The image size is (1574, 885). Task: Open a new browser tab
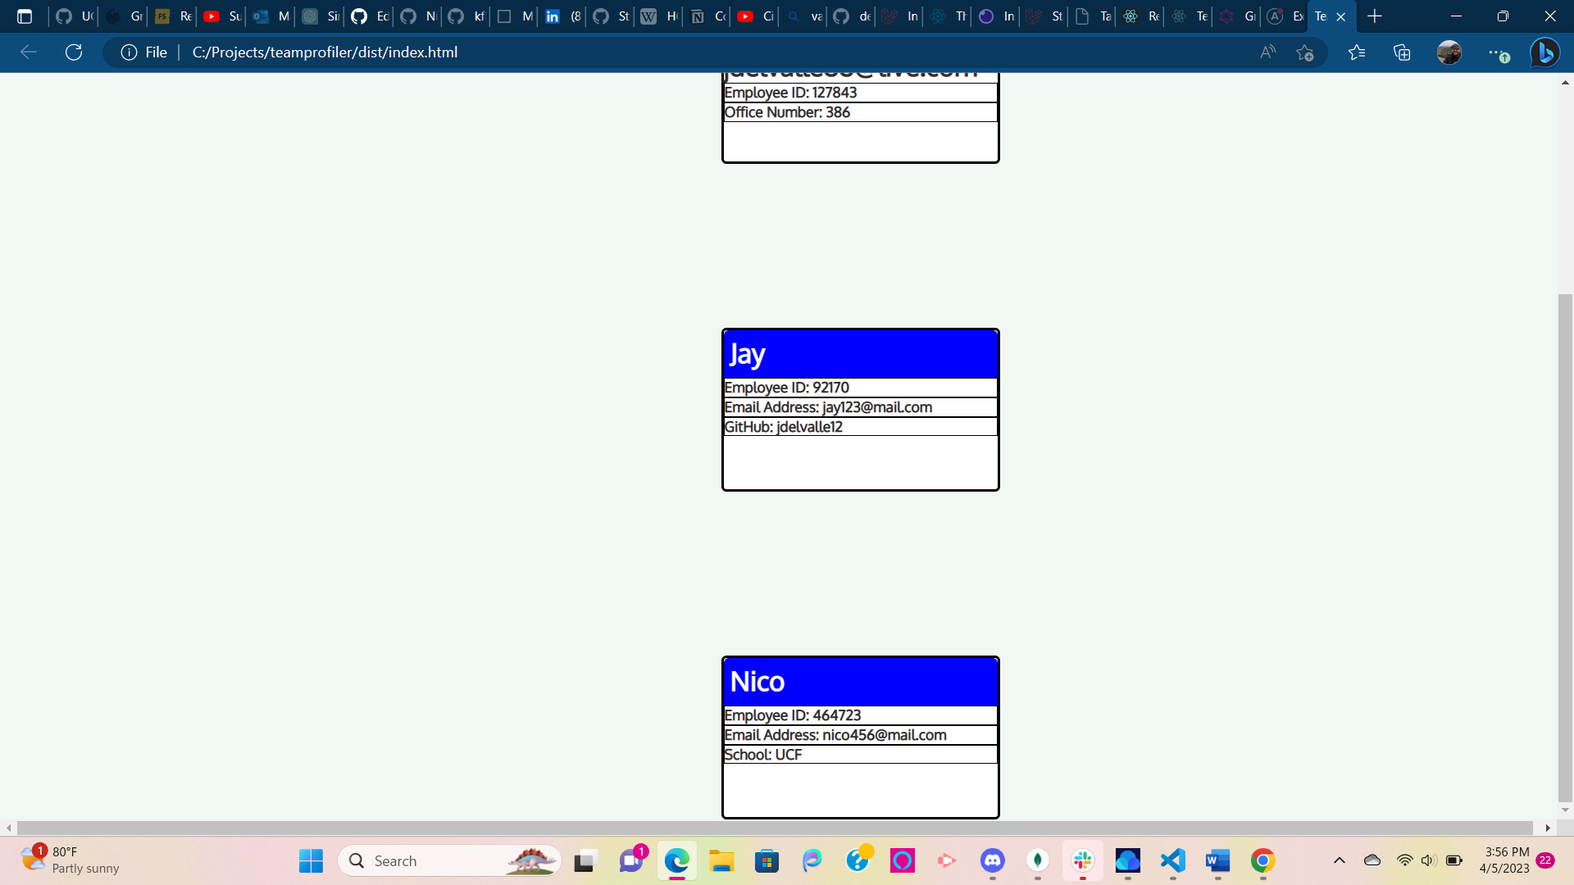tap(1374, 16)
